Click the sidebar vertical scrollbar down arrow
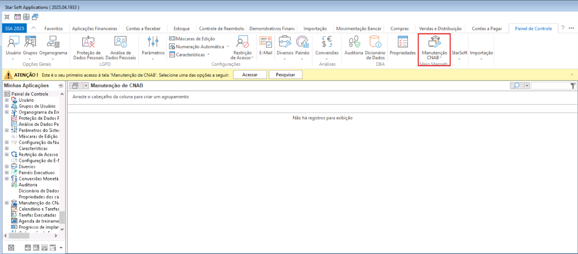Viewport: 578px width, 254px height. [x=62, y=229]
